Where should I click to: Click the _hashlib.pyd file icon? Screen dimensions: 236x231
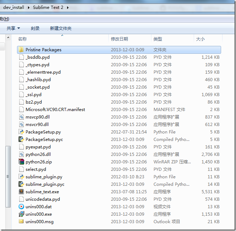coord(21,80)
